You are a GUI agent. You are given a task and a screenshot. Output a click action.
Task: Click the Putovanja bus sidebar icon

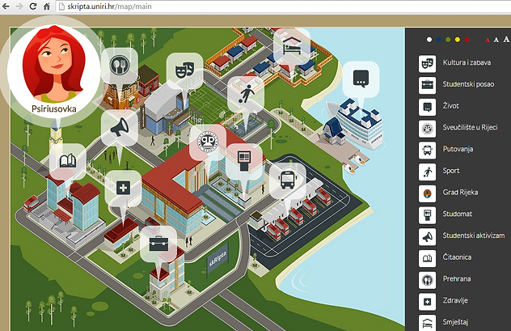[x=427, y=150]
